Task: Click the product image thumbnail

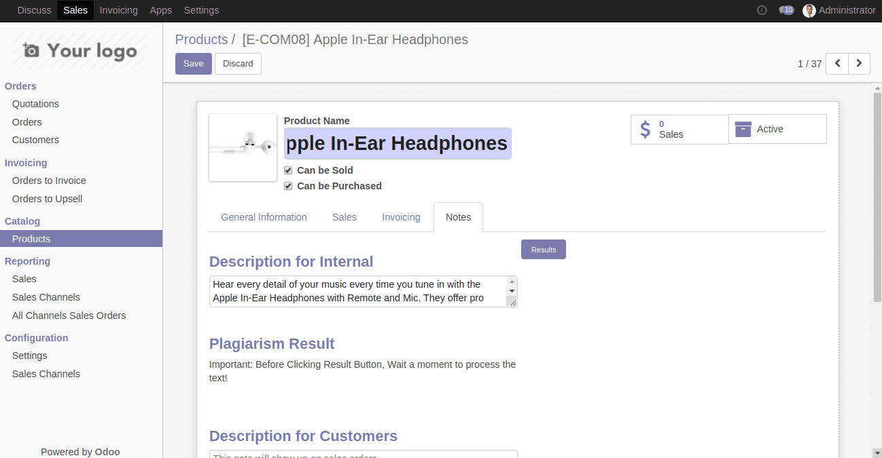Action: (243, 147)
